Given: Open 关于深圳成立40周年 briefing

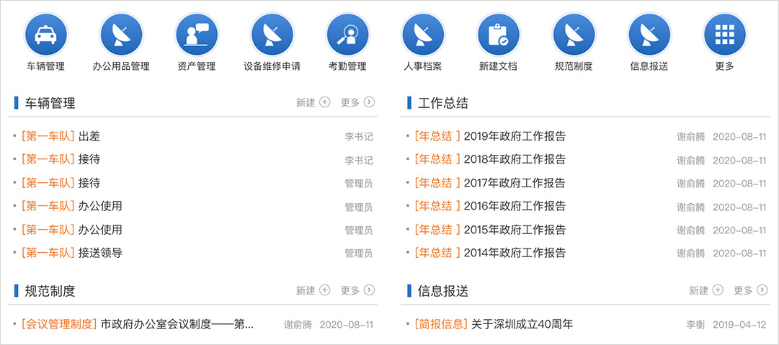Looking at the screenshot, I should pos(522,324).
